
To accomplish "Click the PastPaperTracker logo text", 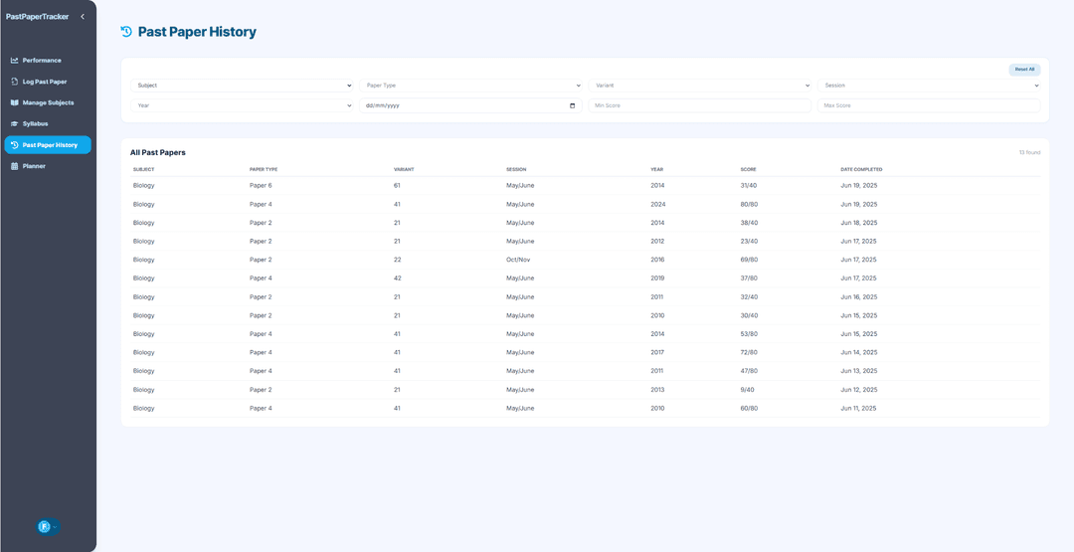I will pyautogui.click(x=38, y=17).
